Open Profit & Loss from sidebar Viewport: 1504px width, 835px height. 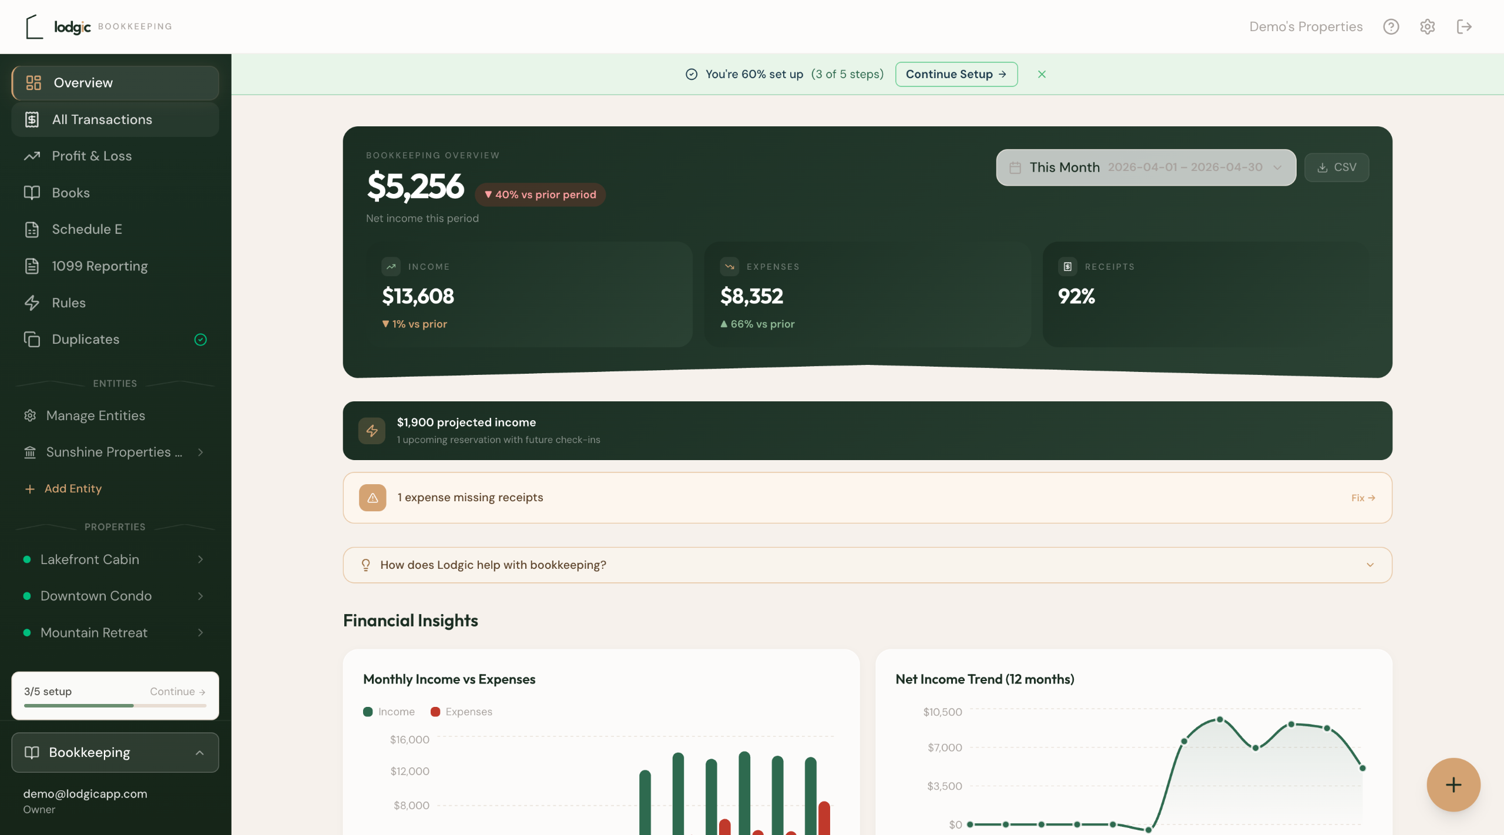point(92,156)
